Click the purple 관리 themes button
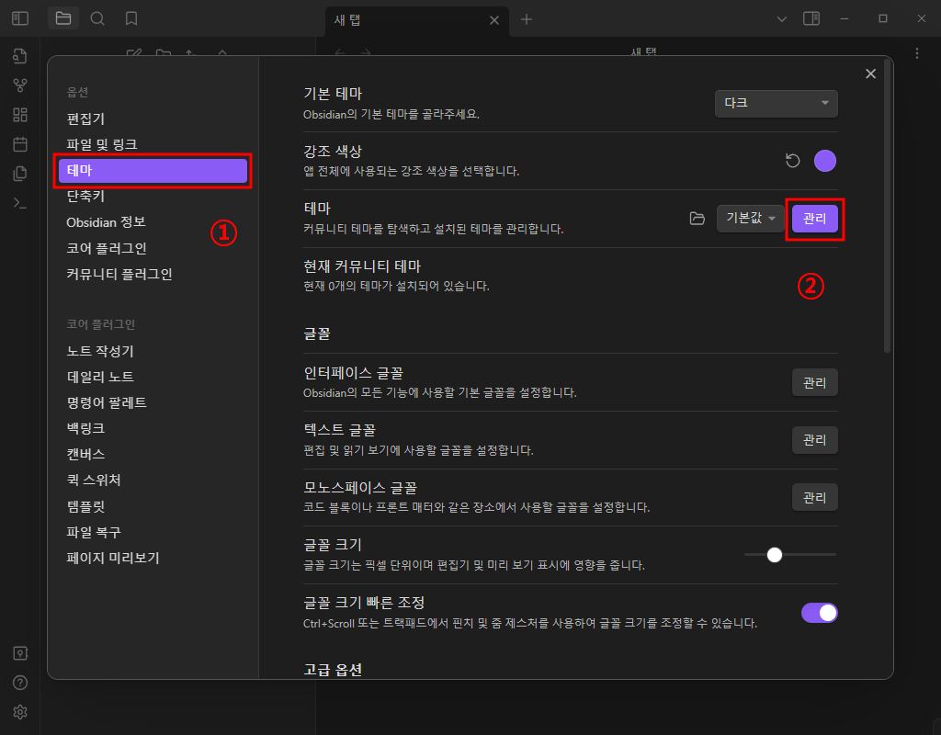This screenshot has width=941, height=735. pos(814,219)
